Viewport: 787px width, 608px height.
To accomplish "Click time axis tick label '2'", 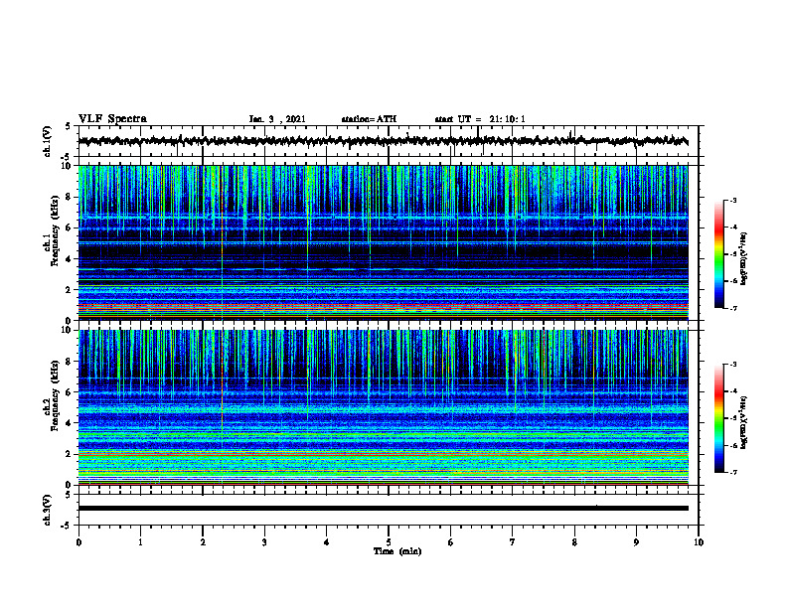I will point(203,542).
